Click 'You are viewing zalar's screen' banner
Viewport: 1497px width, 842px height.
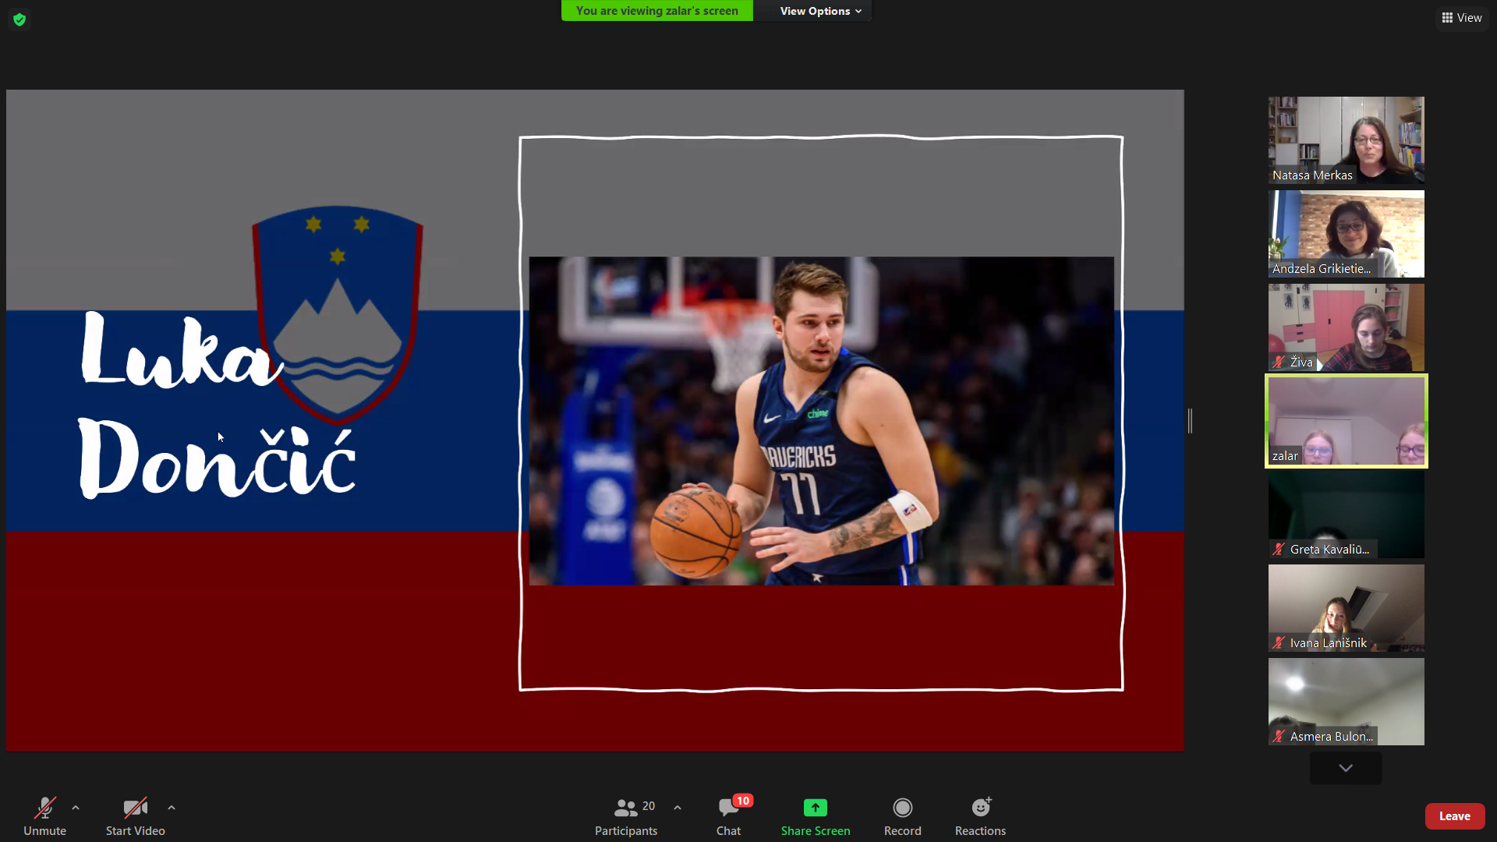click(656, 11)
